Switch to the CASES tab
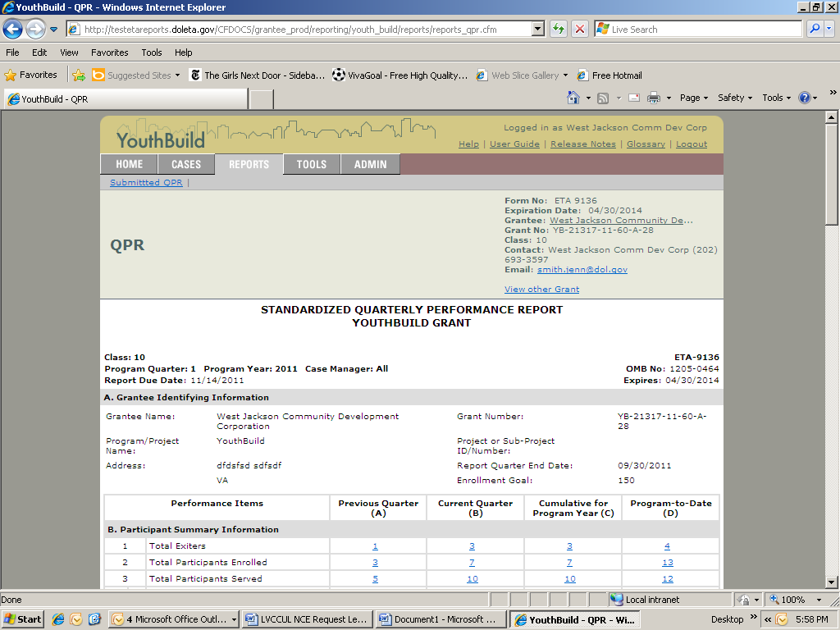The image size is (840, 630). [x=186, y=164]
